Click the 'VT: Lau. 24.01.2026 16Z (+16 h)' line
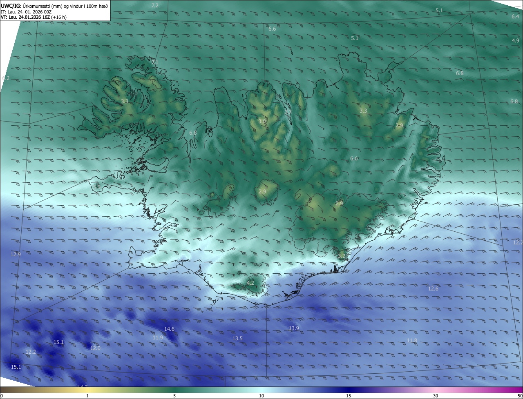This screenshot has width=523, height=399. [x=34, y=18]
